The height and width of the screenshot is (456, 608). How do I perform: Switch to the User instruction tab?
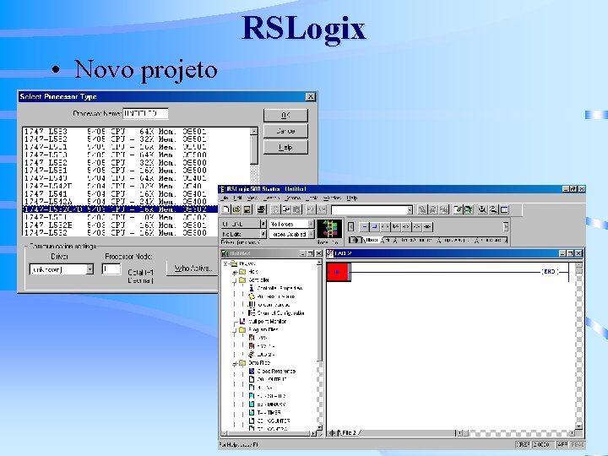tap(372, 240)
